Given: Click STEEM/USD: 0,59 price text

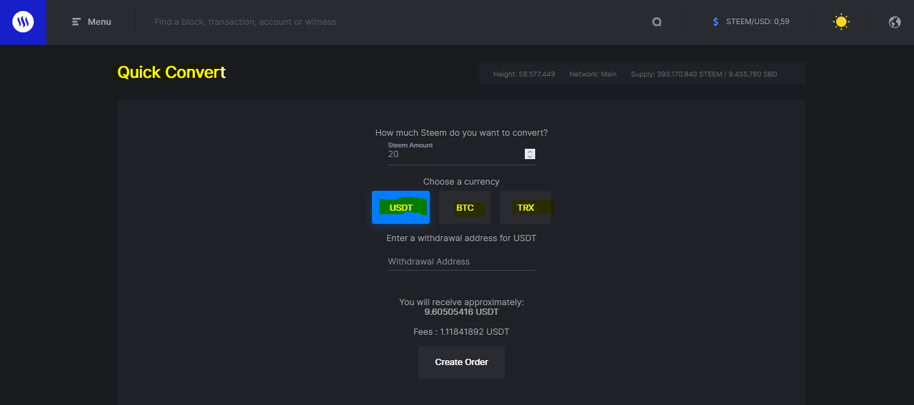Looking at the screenshot, I should click(758, 22).
